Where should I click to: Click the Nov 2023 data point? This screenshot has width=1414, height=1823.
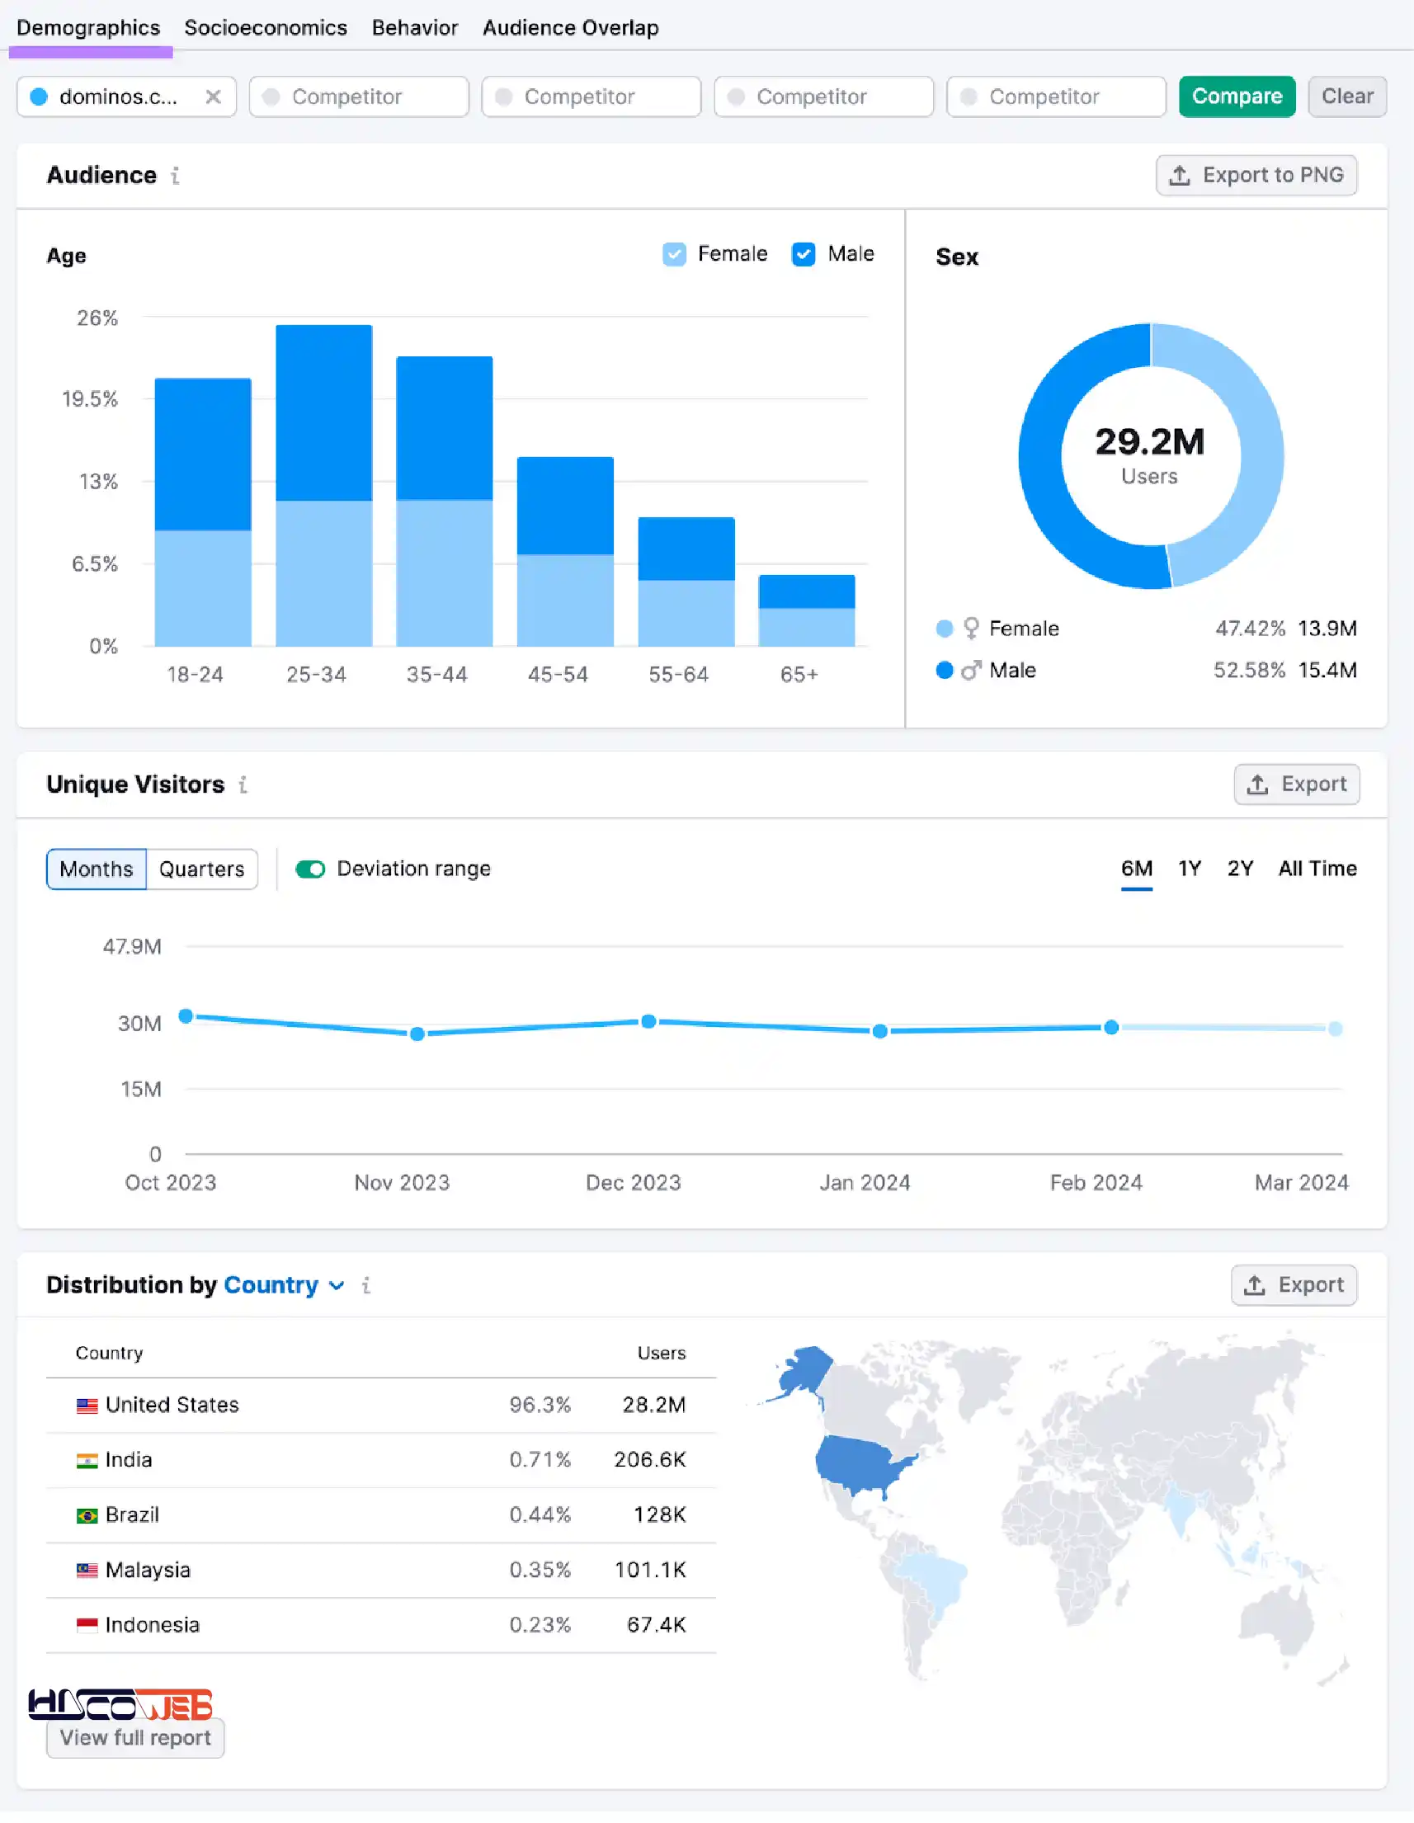tap(418, 1035)
